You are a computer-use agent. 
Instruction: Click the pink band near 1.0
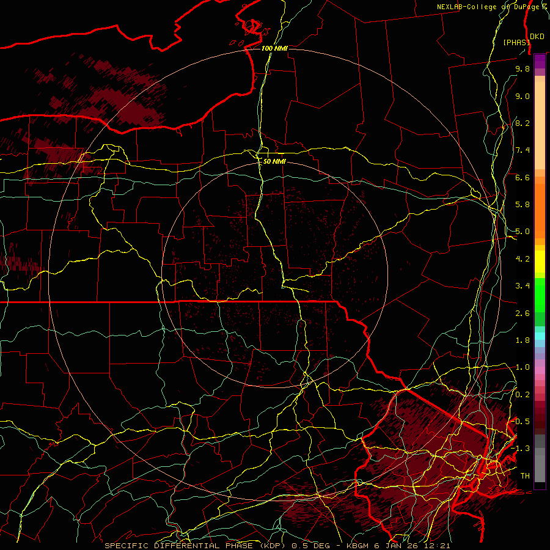[x=540, y=370]
